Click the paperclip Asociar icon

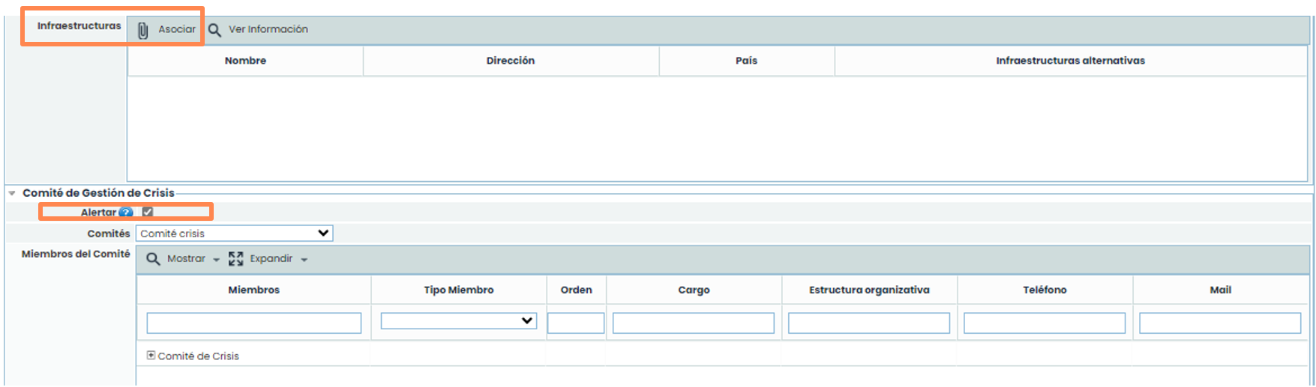point(142,30)
